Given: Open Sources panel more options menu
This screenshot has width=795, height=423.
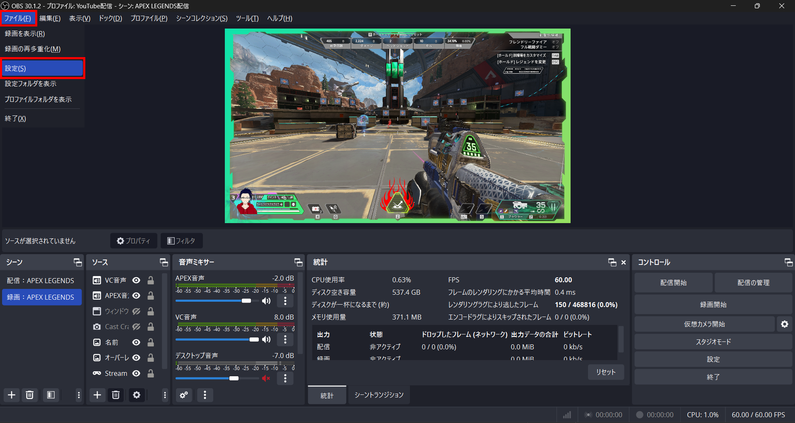Looking at the screenshot, I should [165, 395].
